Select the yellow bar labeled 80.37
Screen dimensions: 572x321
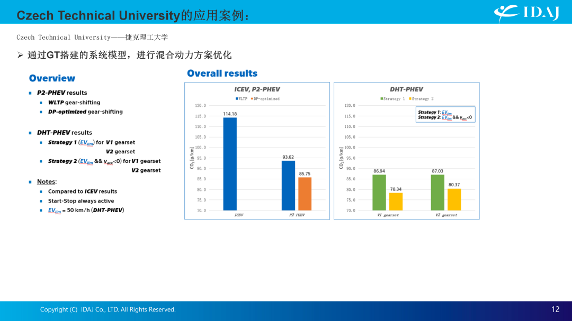tap(454, 200)
